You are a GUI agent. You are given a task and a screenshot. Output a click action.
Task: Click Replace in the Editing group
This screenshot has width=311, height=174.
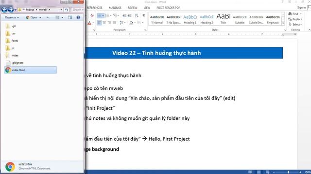(x=295, y=19)
